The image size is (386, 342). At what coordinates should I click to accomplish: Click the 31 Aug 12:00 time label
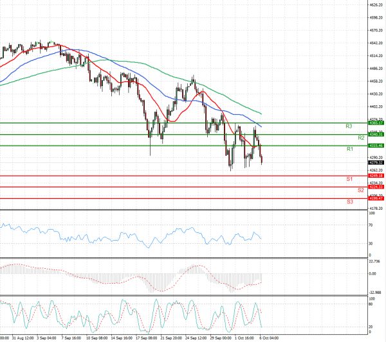tap(23, 338)
